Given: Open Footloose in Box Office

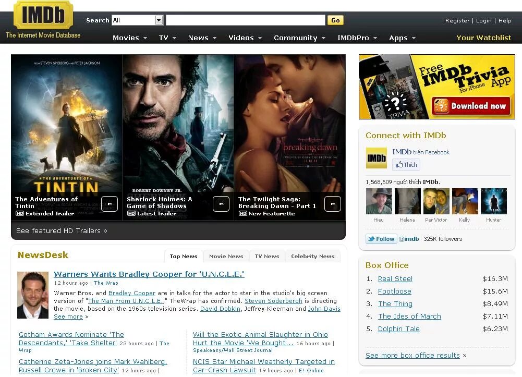Looking at the screenshot, I should [x=394, y=291].
